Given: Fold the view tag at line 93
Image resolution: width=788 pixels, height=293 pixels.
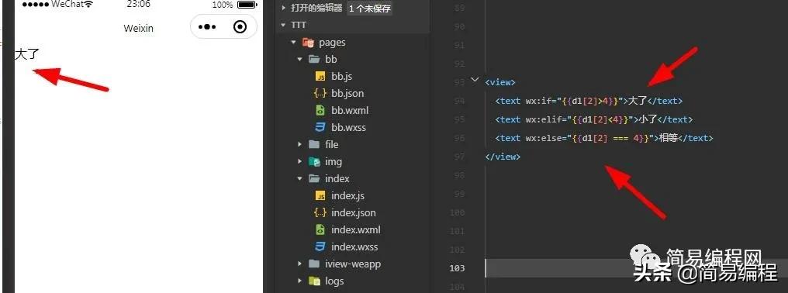Looking at the screenshot, I should click(x=475, y=80).
